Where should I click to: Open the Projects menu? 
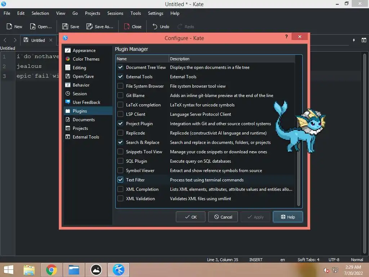click(93, 13)
